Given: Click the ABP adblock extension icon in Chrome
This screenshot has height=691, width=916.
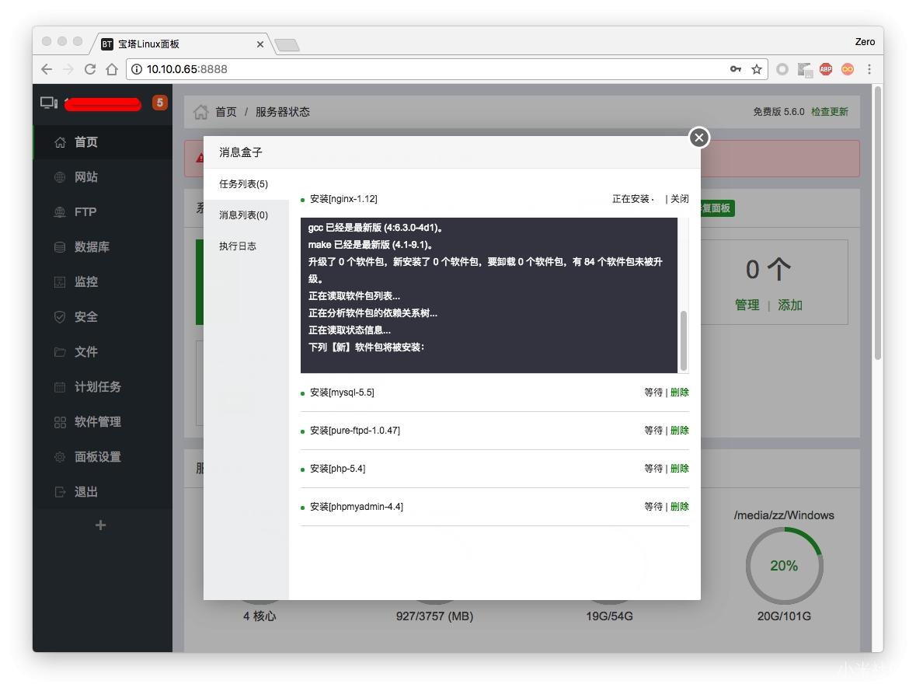Looking at the screenshot, I should coord(826,68).
